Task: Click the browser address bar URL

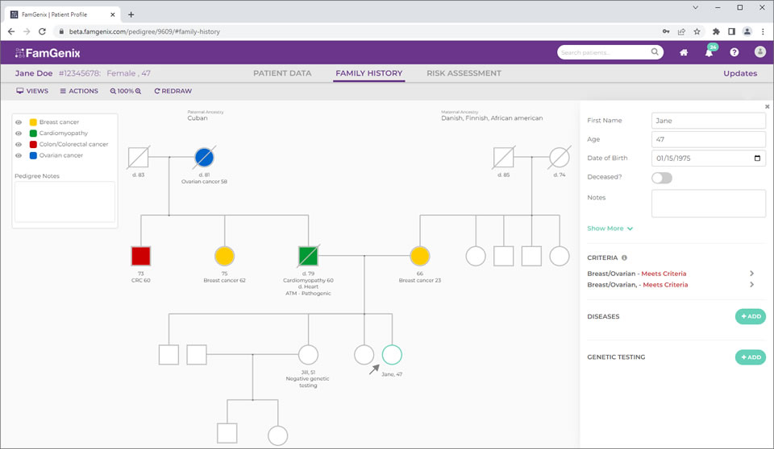Action: [144, 31]
